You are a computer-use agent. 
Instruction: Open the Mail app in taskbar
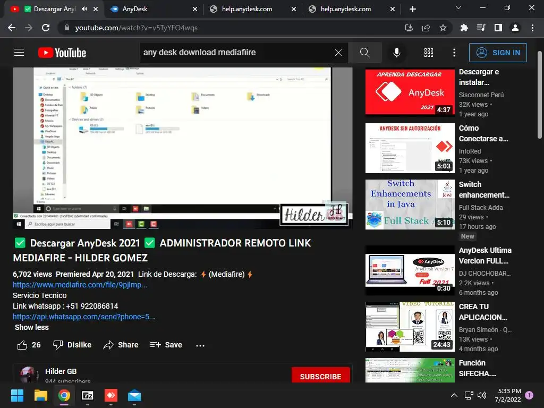click(134, 395)
